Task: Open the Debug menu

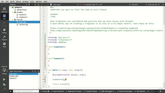Action: pyautogui.click(x=18, y=2)
